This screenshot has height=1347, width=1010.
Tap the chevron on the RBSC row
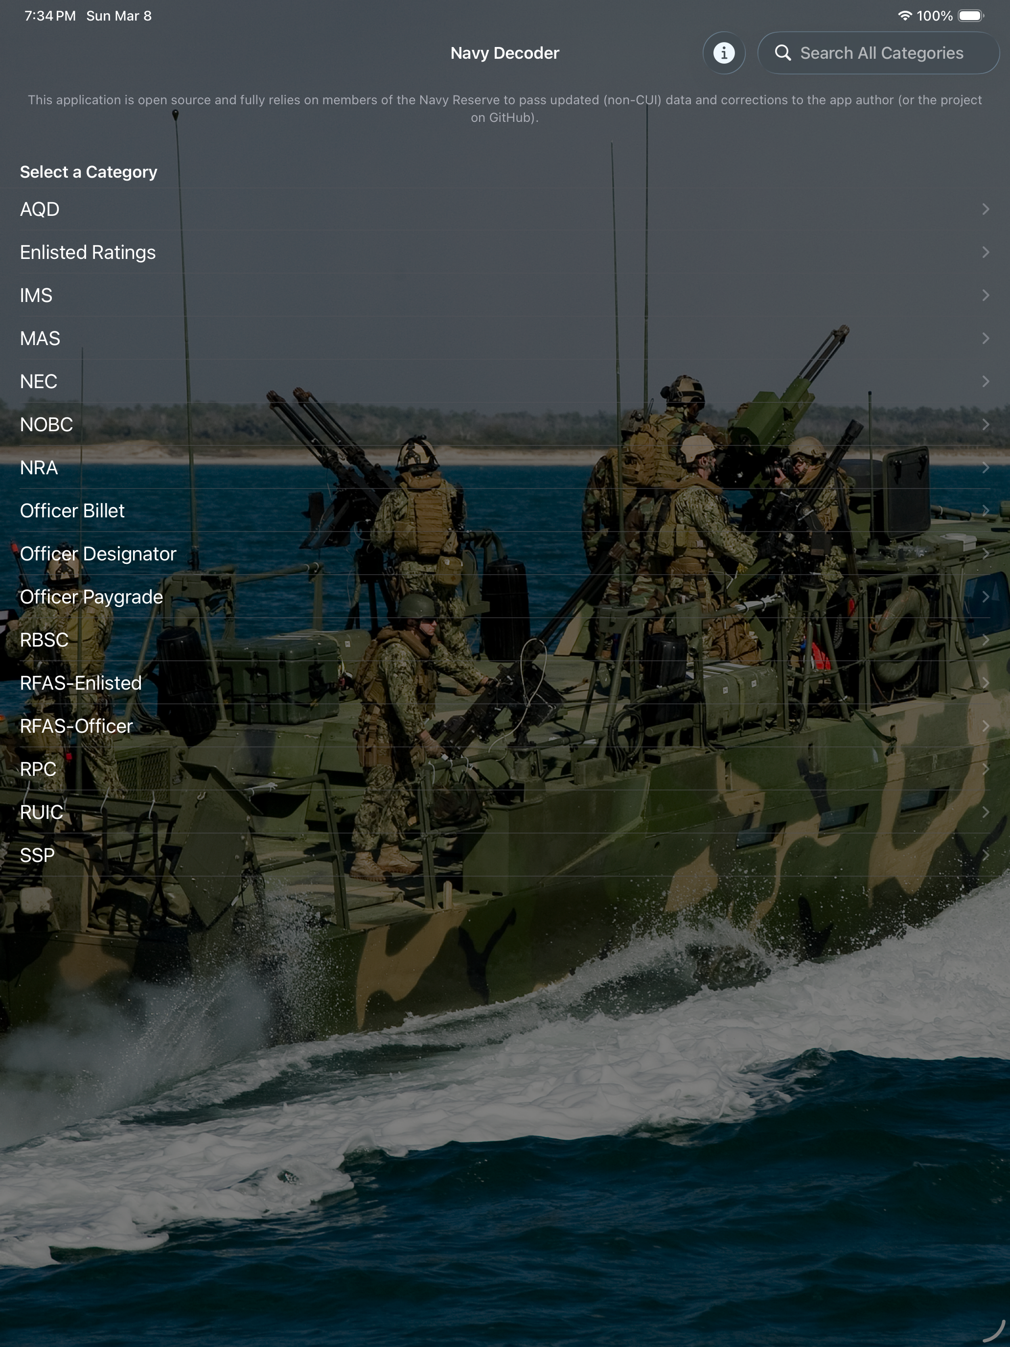986,640
